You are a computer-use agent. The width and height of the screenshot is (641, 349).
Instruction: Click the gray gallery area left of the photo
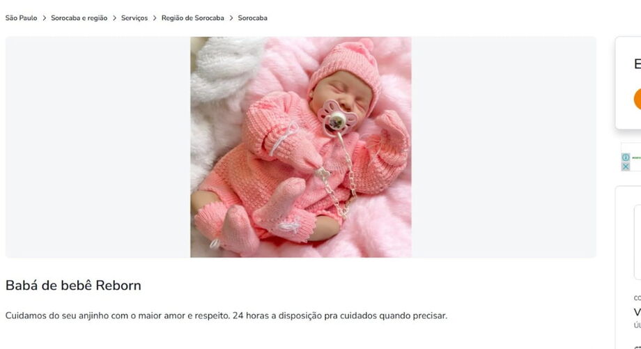pyautogui.click(x=98, y=147)
